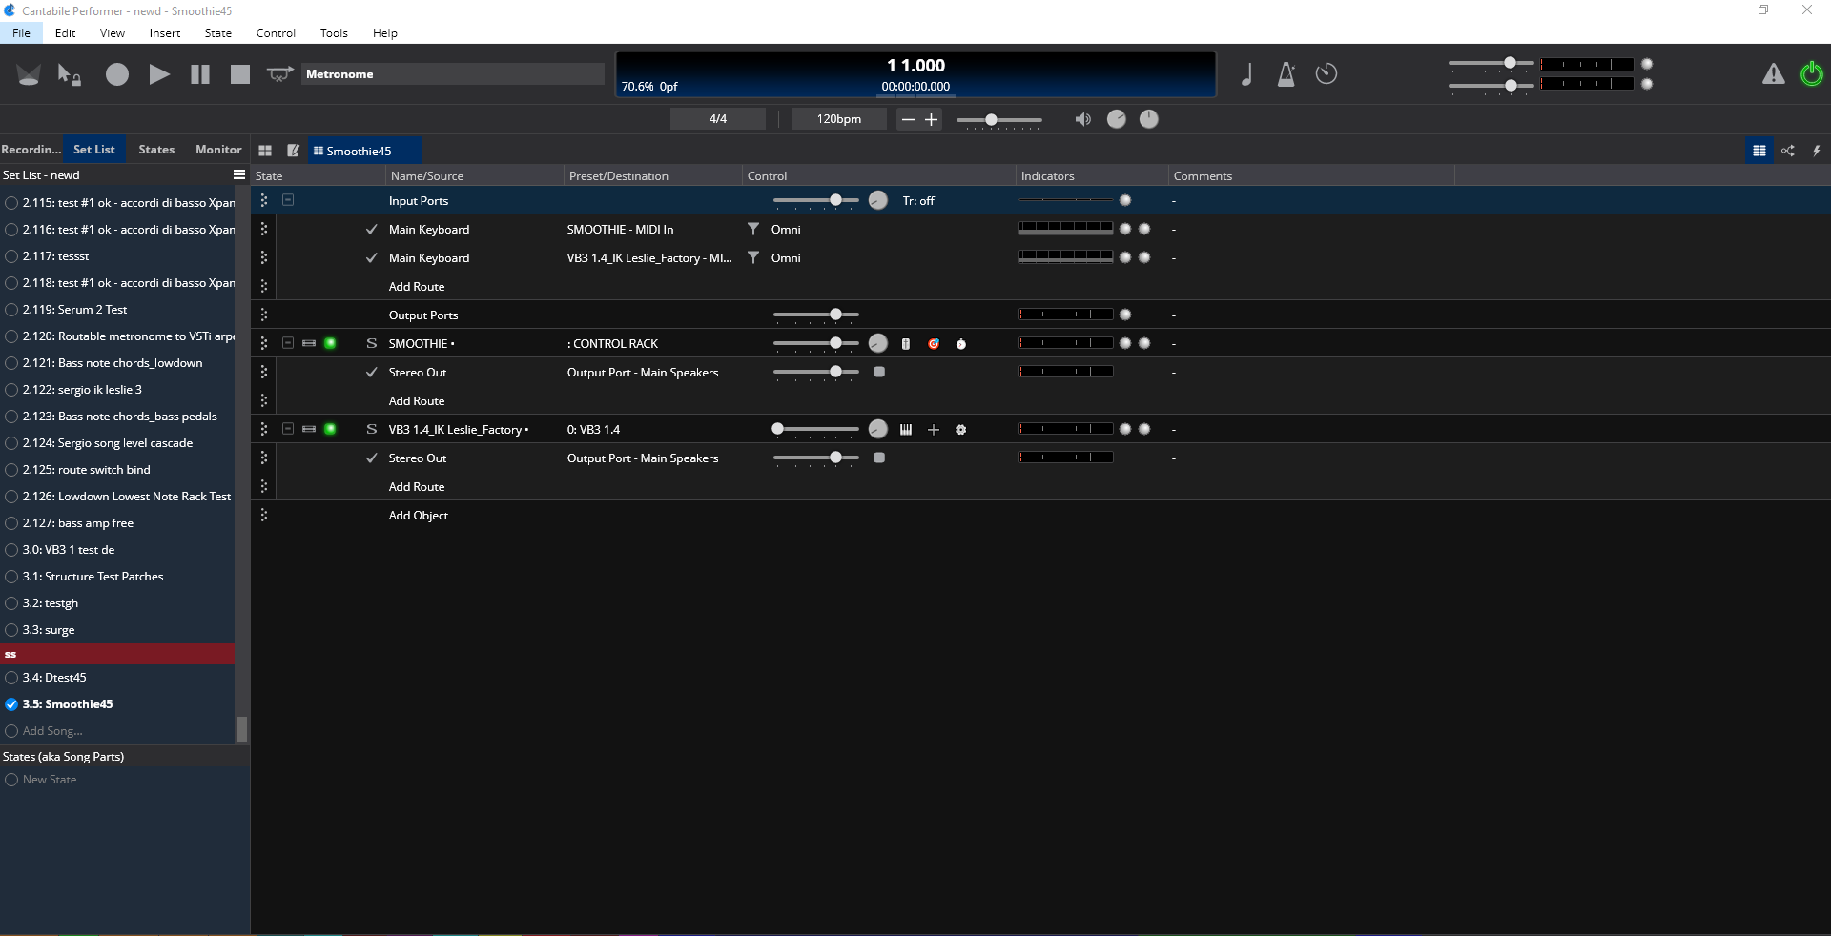Open the Insert menu

pos(164,33)
